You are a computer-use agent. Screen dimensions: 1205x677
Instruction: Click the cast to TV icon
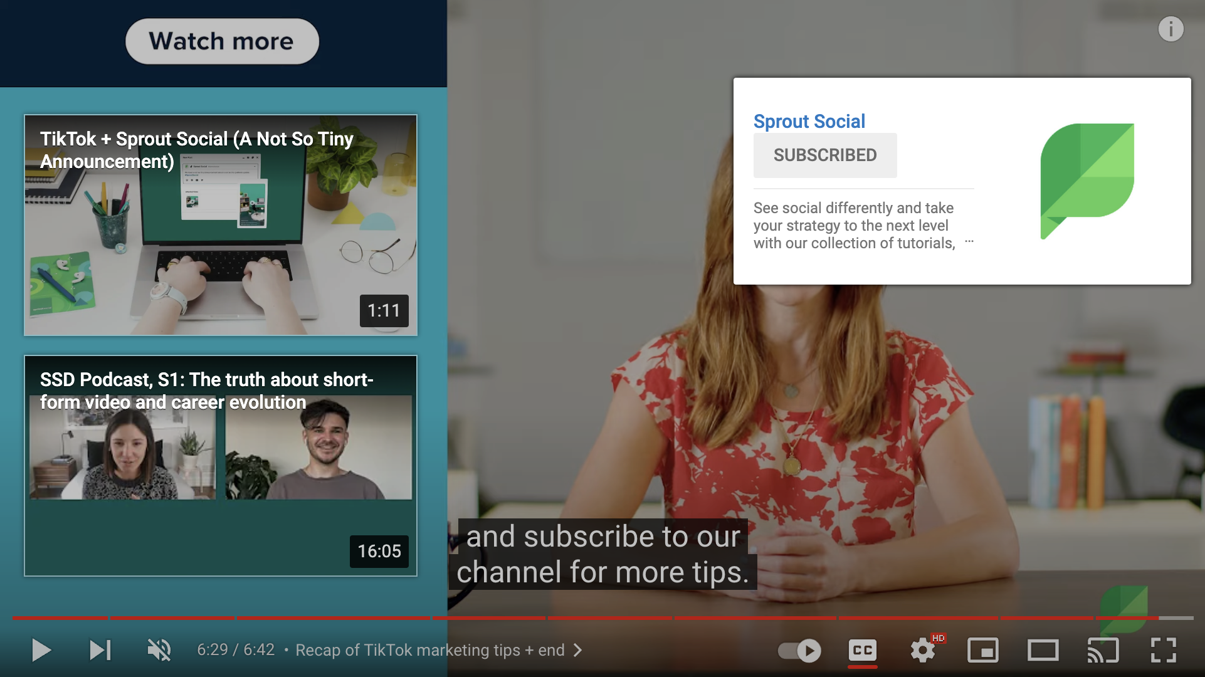1107,649
